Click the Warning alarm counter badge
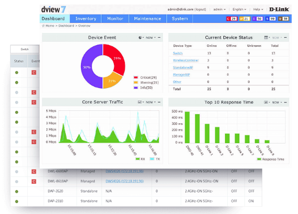This screenshot has width=298, height=214. point(244,19)
